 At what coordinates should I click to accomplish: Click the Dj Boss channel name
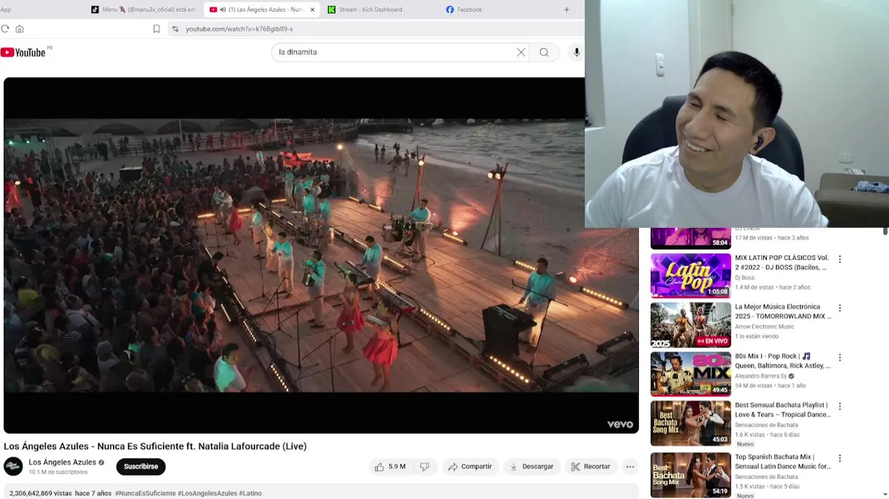tap(745, 278)
